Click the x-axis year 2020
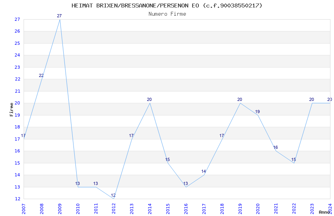This screenshot has width=334, height=216. coord(258,209)
